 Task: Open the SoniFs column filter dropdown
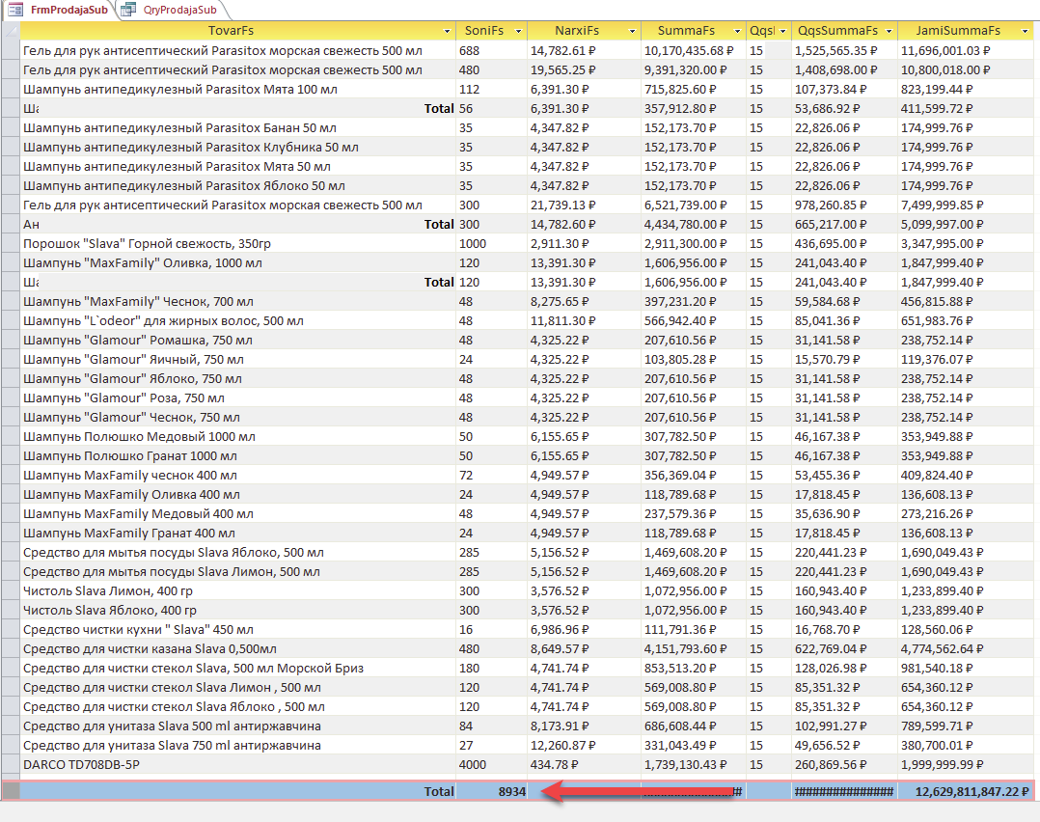tap(519, 31)
